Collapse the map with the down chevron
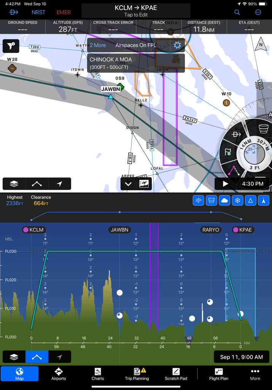This screenshot has width=272, height=390. [x=128, y=184]
